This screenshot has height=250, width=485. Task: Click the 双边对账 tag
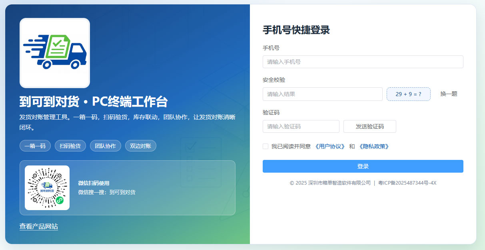click(141, 146)
